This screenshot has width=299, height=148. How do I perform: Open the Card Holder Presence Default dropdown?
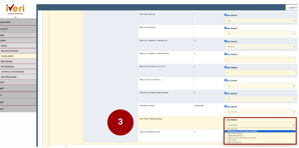tap(260, 125)
